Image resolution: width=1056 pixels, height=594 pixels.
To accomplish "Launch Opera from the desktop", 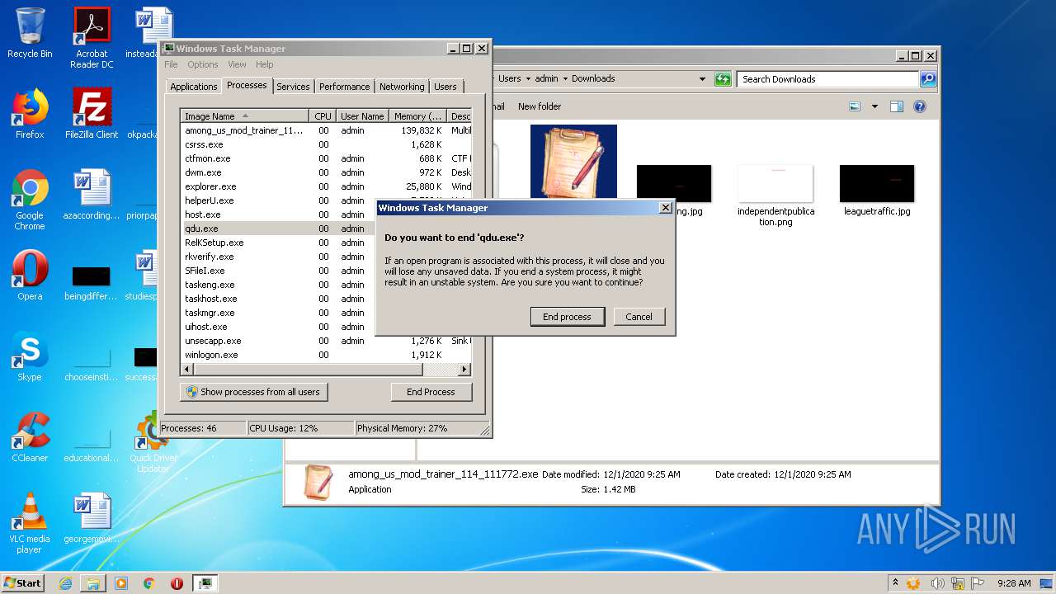I will pos(30,275).
